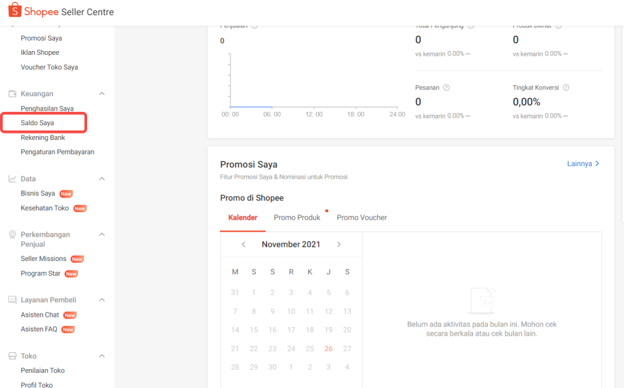Click the New badge beside Asisten FAQ
The height and width of the screenshot is (388, 624).
tap(68, 330)
